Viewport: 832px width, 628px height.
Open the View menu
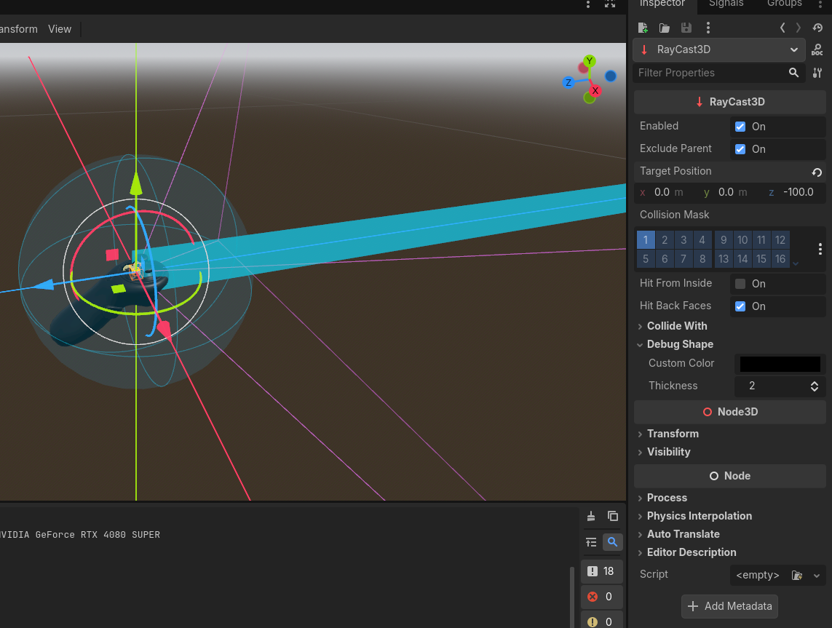[60, 29]
